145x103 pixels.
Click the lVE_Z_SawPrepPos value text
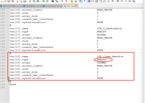pyautogui.click(x=109, y=28)
